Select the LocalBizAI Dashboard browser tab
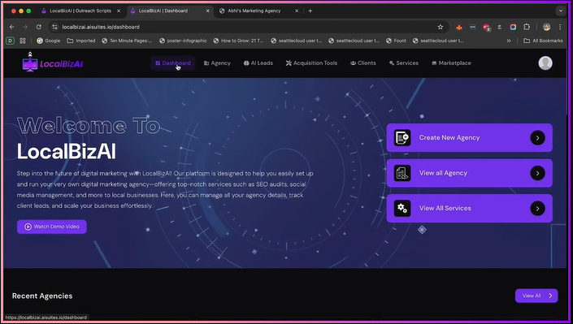The height and width of the screenshot is (324, 573). [x=170, y=11]
